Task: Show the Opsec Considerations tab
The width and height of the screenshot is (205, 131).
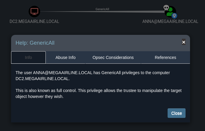Action: [113, 57]
